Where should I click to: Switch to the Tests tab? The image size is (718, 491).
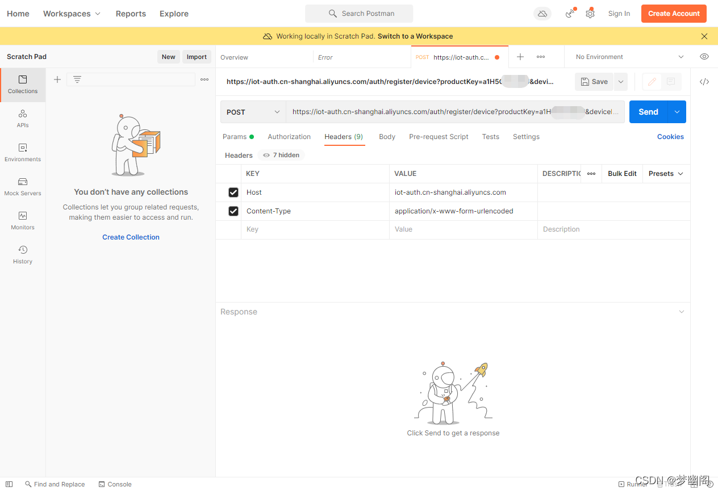(490, 137)
